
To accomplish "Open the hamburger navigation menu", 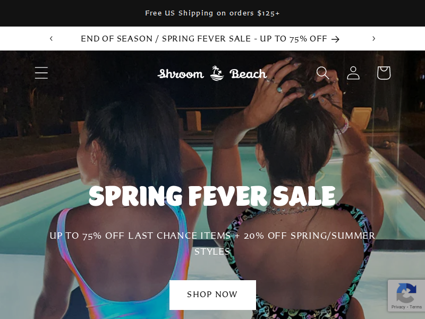I will [x=41, y=73].
